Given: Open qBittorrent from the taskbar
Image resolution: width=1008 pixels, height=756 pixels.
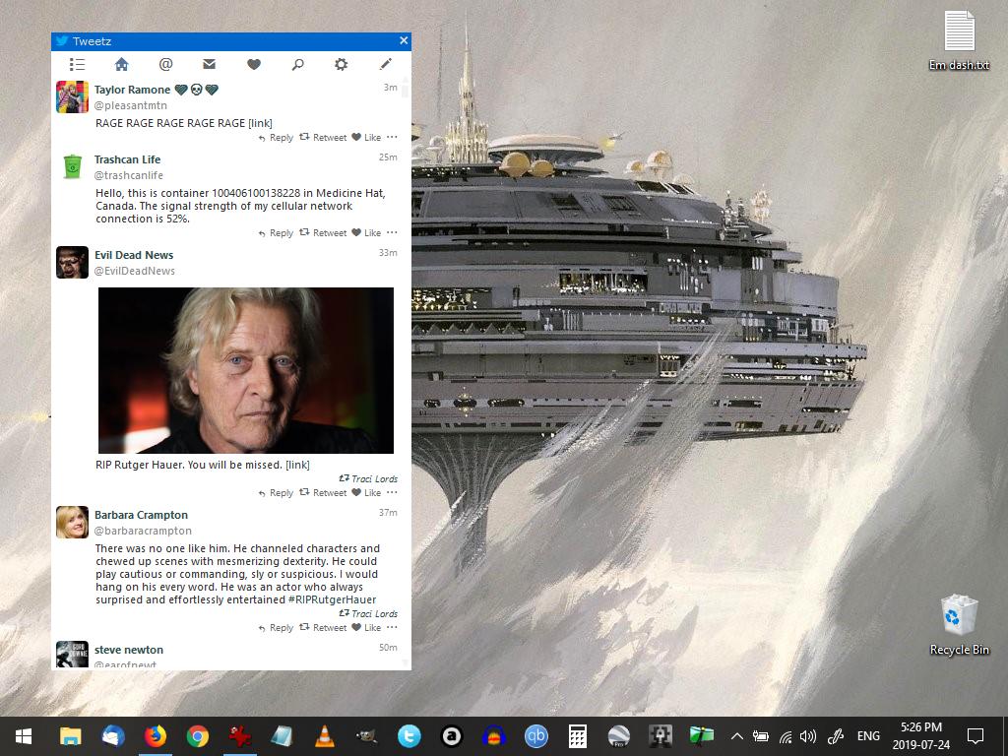Looking at the screenshot, I should pos(536,736).
